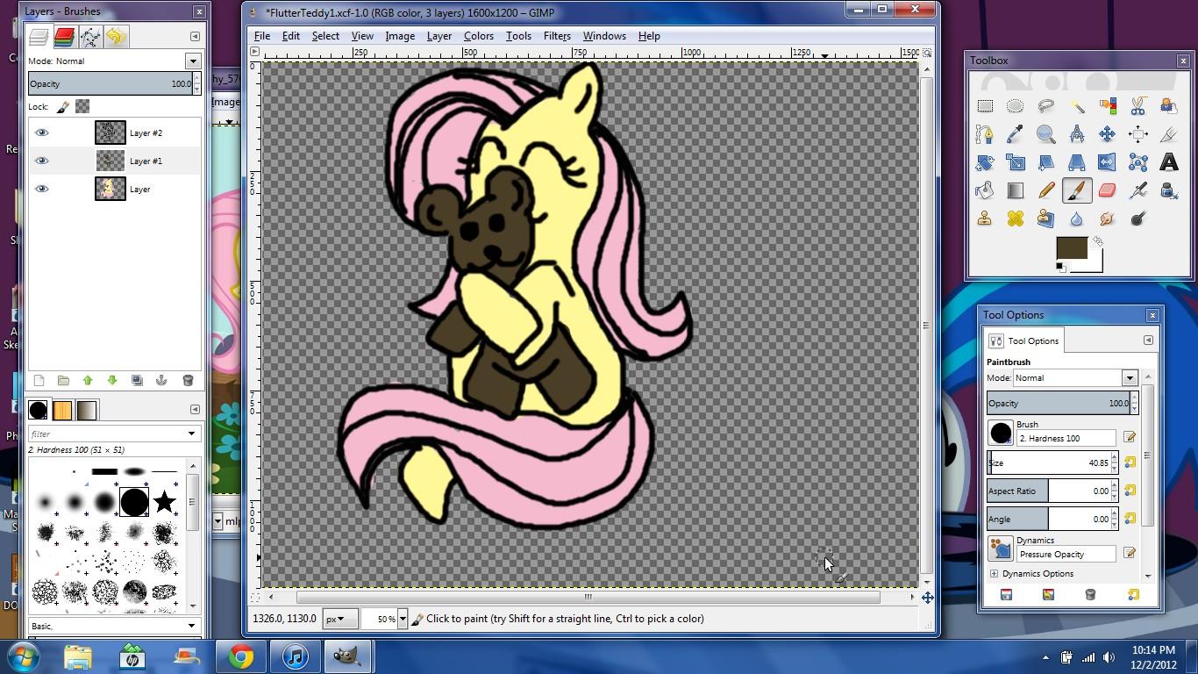Screen dimensions: 1198x674
Task: Open Tool Options Mode dropdown
Action: (x=1130, y=377)
